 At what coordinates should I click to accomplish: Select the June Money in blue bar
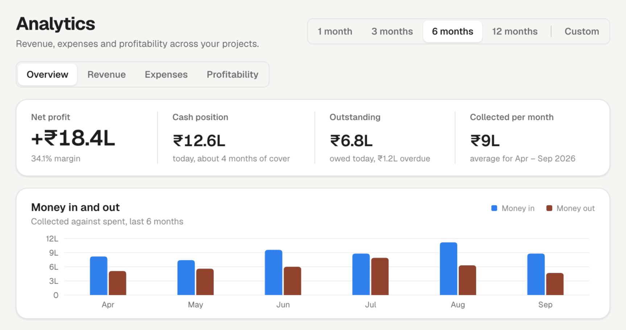[273, 272]
